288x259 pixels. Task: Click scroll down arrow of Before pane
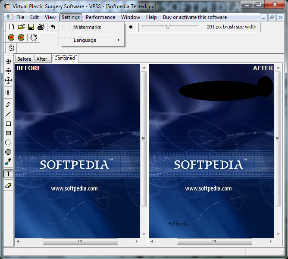144,234
